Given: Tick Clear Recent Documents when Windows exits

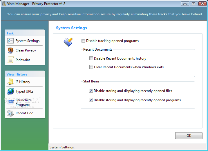Looking at the screenshot, I should (91, 67).
